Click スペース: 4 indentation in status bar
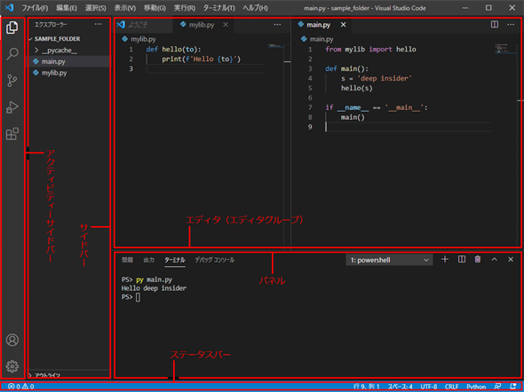 [400, 387]
